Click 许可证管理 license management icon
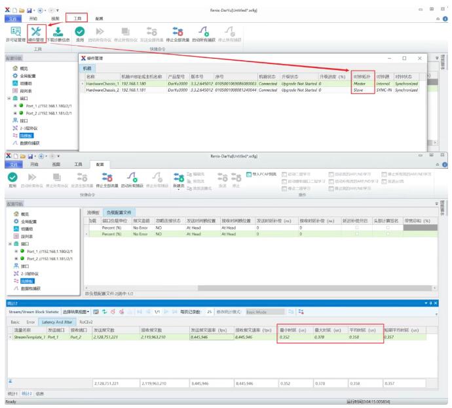The height and width of the screenshot is (408, 452). (14, 33)
